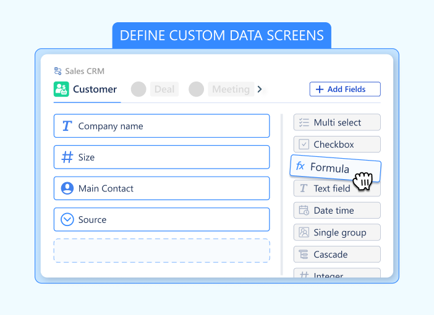Click the calendar icon on Date time
Screen dimensions: 434x315
(x=304, y=210)
